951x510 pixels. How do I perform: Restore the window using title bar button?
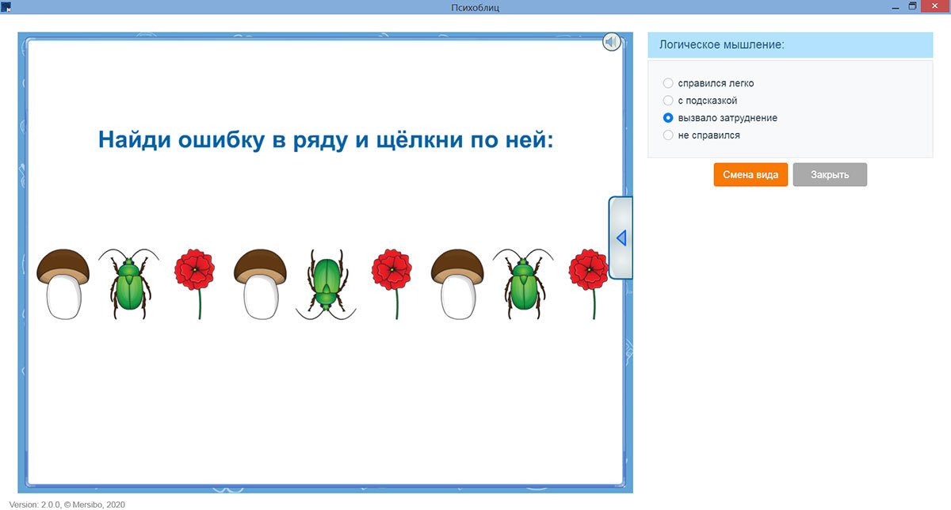[x=912, y=6]
